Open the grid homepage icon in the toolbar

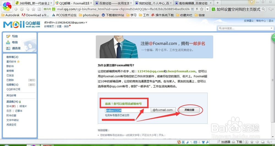pos(39,9)
